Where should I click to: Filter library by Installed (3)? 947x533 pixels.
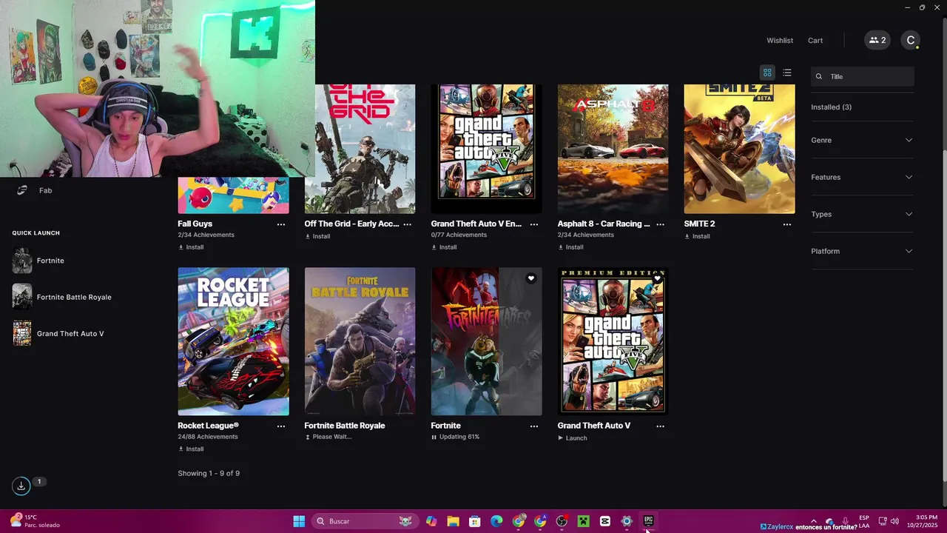coord(831,107)
